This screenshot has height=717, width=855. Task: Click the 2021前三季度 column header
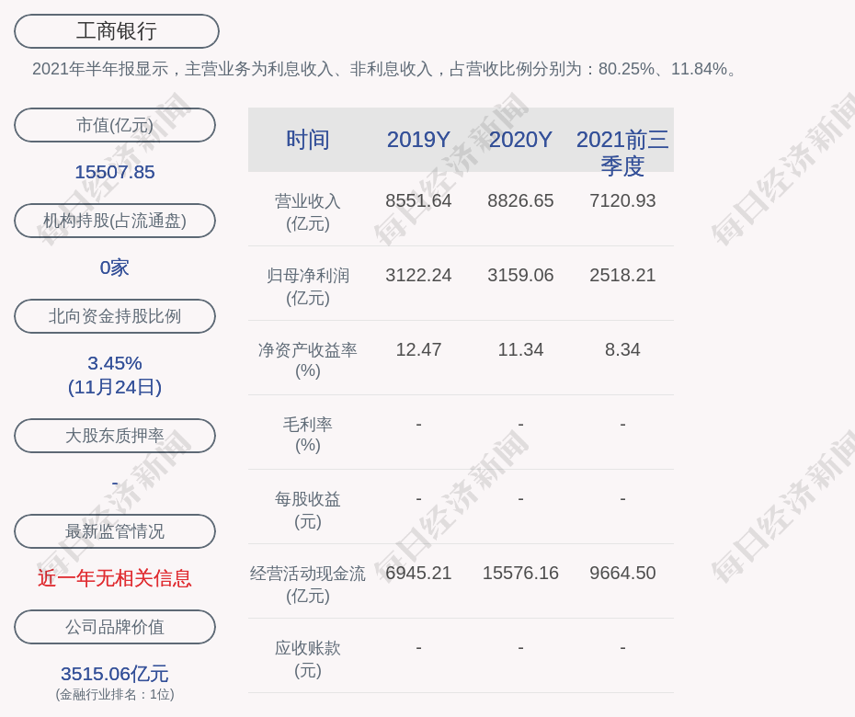point(622,153)
